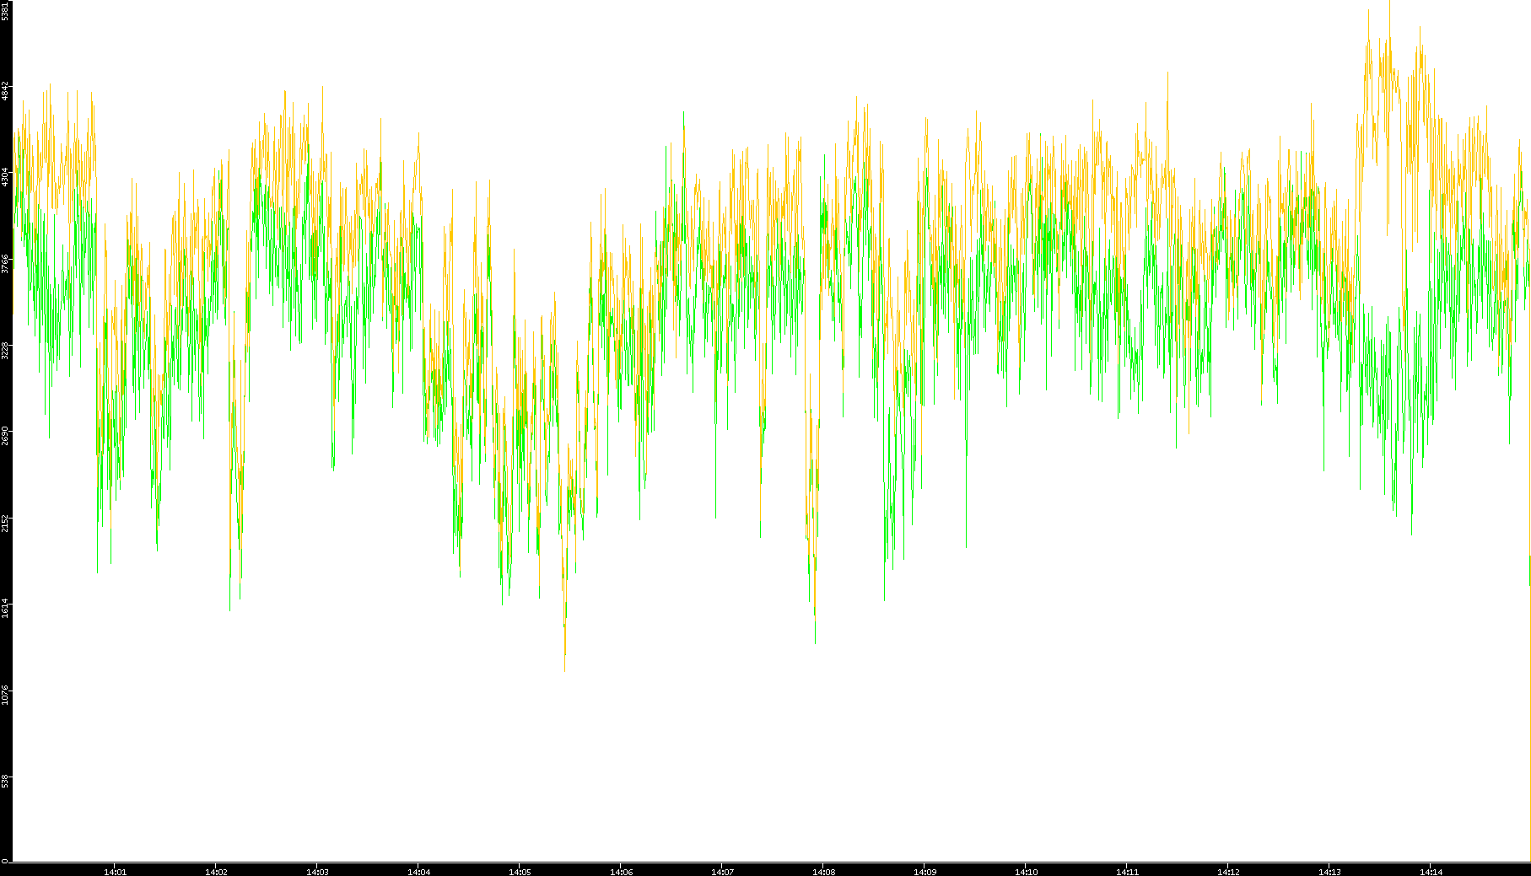Select the 14:14 time axis label
This screenshot has height=876, width=1531.
pyautogui.click(x=1431, y=872)
